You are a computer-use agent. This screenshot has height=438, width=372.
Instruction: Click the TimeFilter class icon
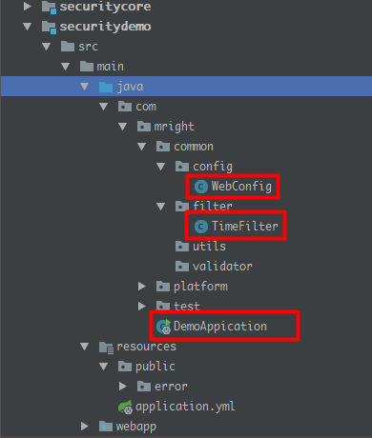click(x=201, y=227)
